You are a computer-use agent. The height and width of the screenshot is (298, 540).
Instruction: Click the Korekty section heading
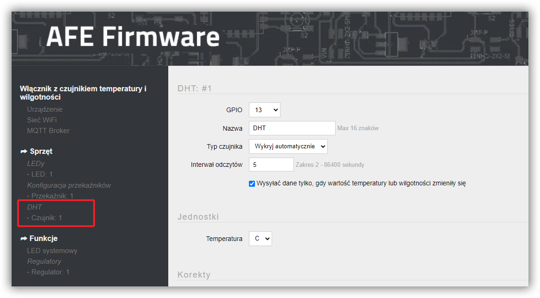(194, 274)
